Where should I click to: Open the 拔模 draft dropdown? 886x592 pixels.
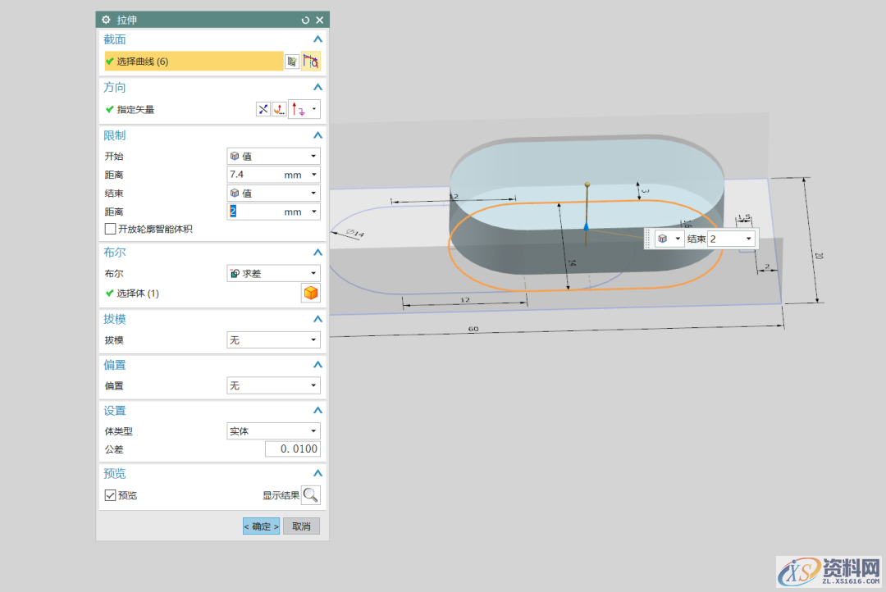(x=273, y=339)
